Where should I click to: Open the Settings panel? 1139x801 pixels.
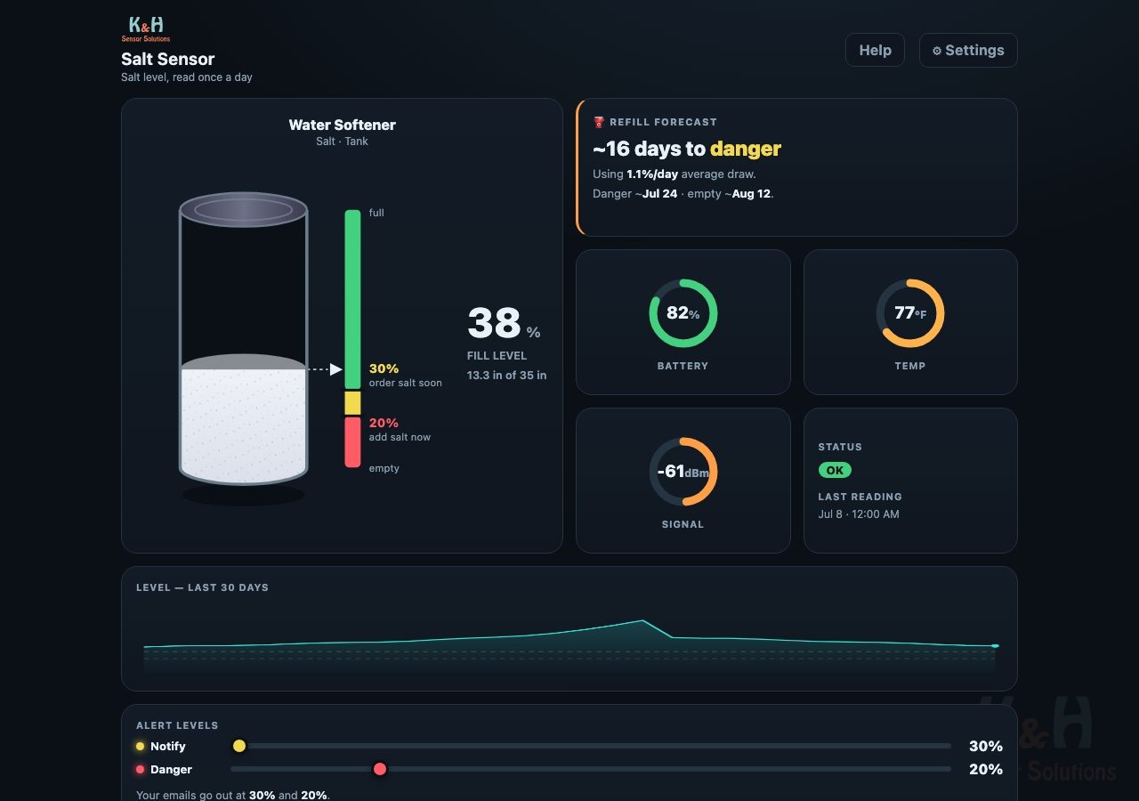pos(968,50)
